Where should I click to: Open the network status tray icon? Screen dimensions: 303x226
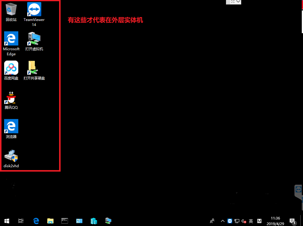click(237, 221)
